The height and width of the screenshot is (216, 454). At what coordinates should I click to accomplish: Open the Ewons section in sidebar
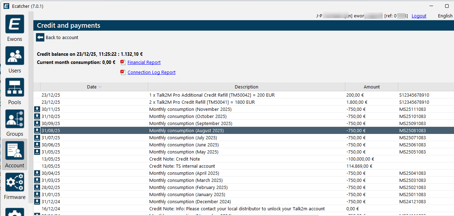pyautogui.click(x=15, y=25)
